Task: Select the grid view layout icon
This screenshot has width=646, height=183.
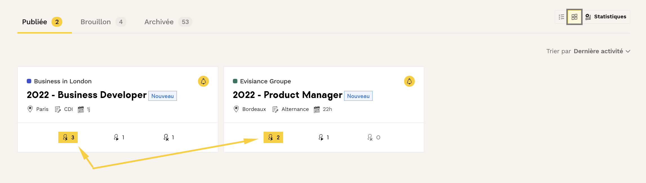Action: pos(574,17)
